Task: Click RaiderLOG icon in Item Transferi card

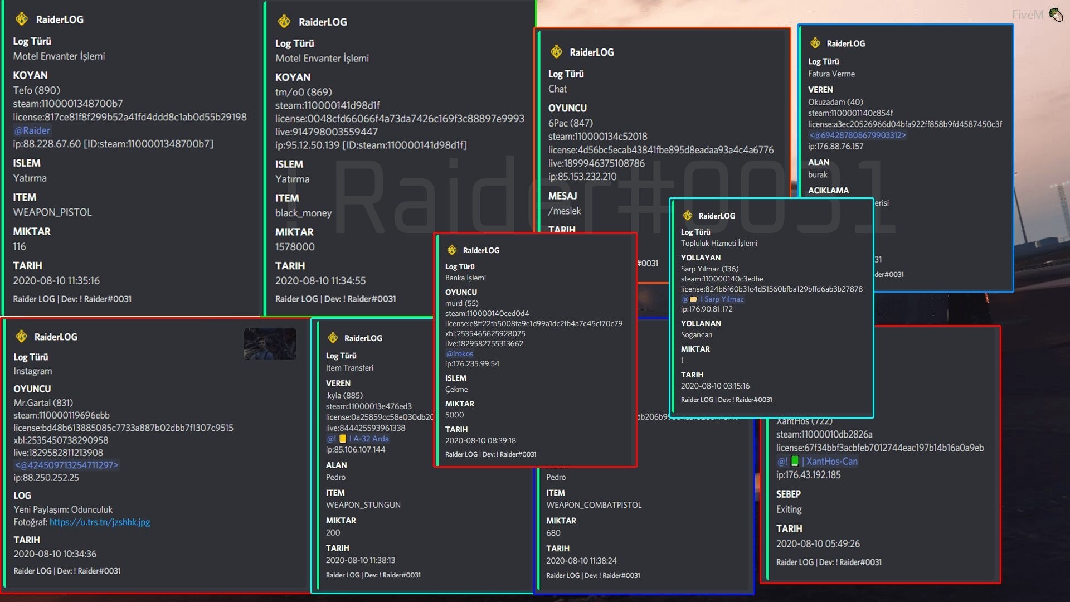Action: click(333, 338)
